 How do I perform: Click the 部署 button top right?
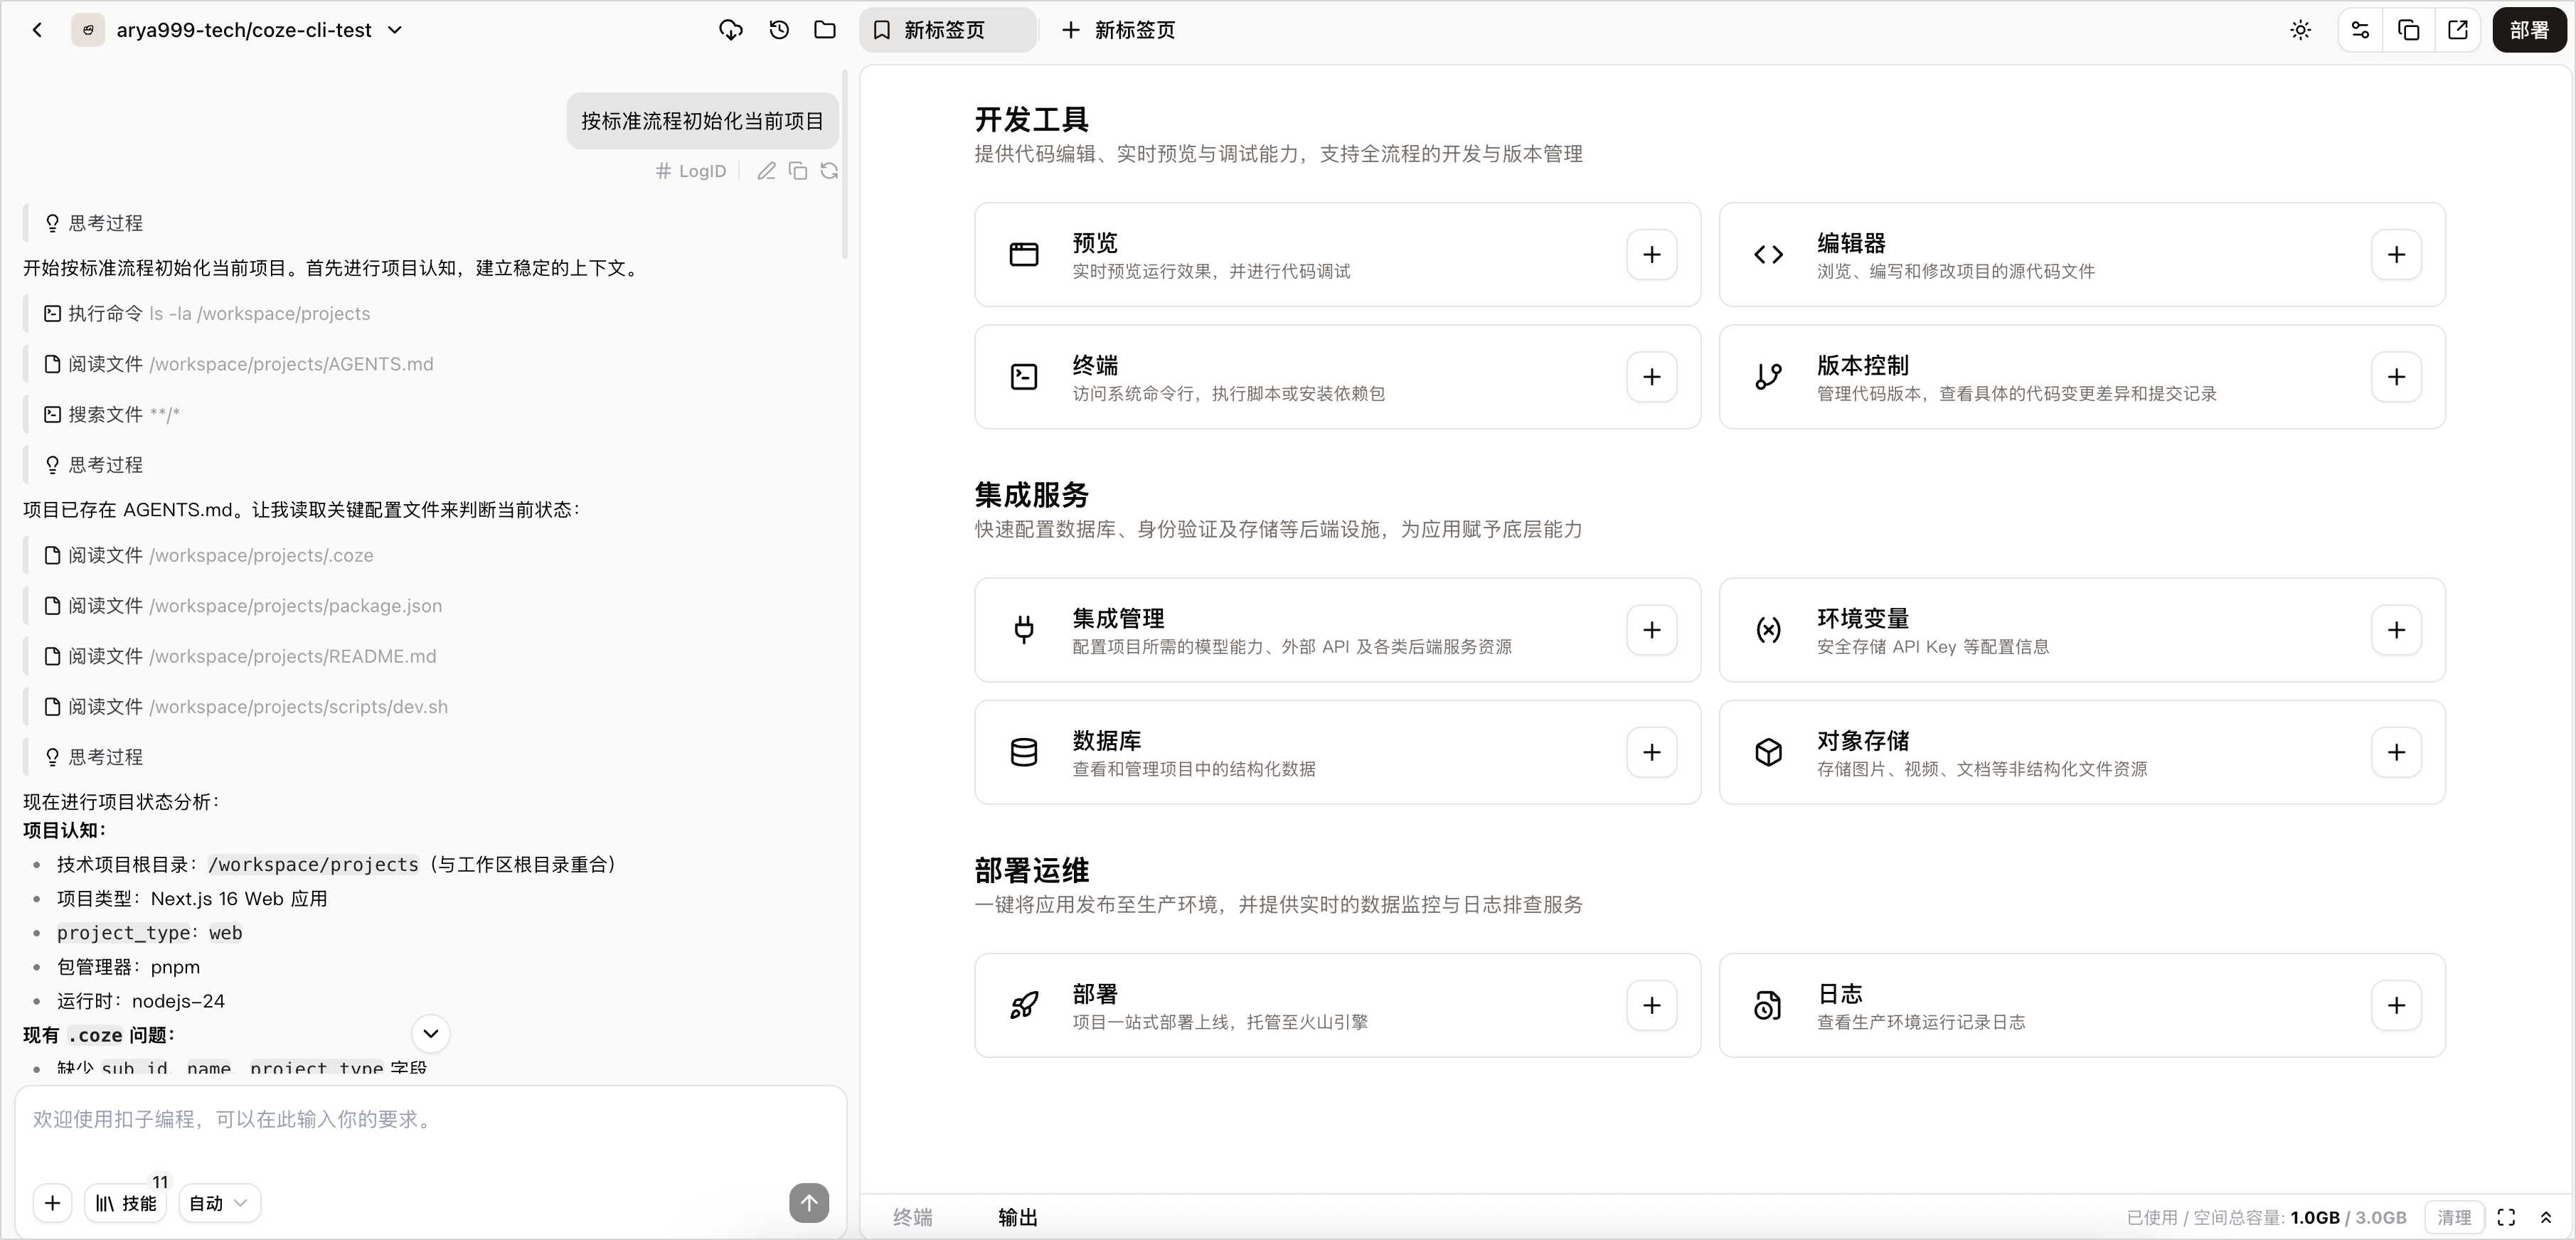pyautogui.click(x=2529, y=30)
